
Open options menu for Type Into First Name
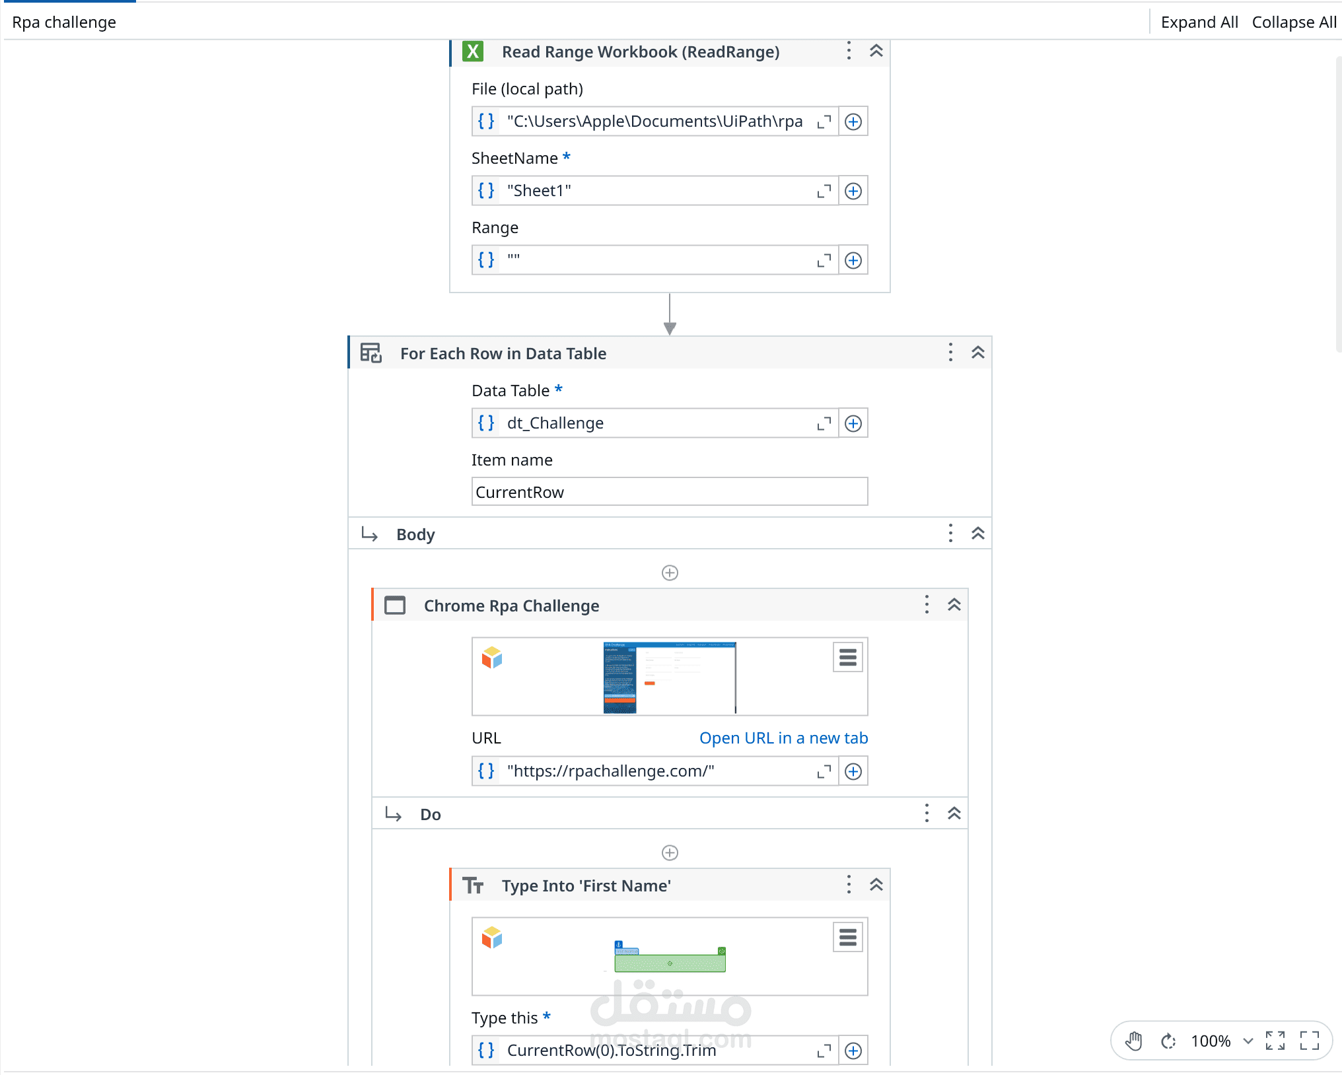click(x=849, y=885)
